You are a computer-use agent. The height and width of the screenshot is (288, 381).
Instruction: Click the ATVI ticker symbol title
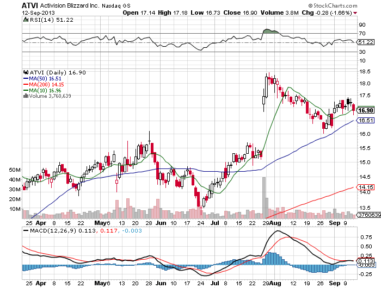(30, 5)
